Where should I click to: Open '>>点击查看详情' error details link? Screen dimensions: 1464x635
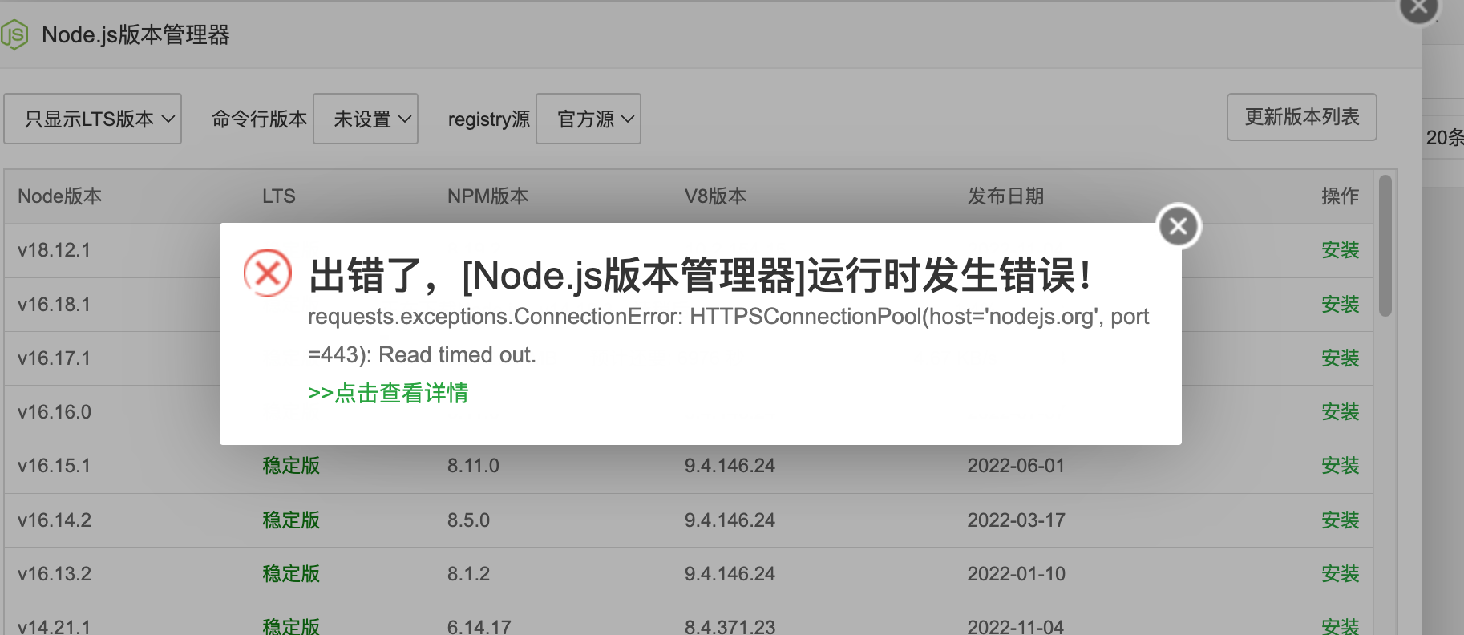pyautogui.click(x=388, y=393)
